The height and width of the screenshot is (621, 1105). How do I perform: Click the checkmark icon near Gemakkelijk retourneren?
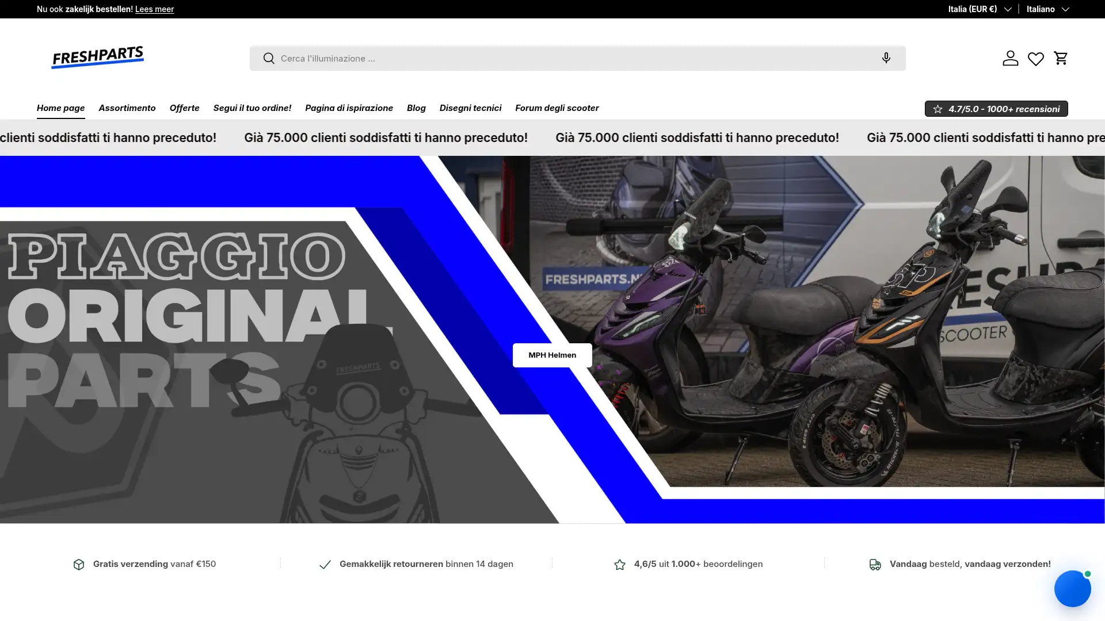point(325,565)
